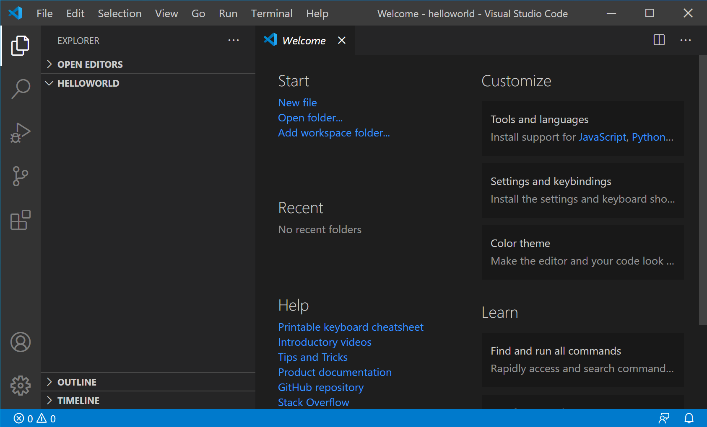This screenshot has height=427, width=707.
Task: Expand the Outline section
Action: (x=77, y=382)
